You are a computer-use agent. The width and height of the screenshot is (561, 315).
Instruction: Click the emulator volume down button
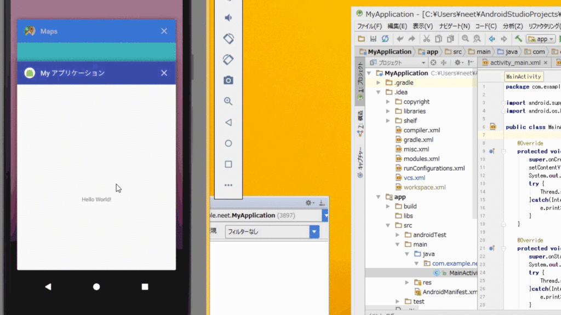click(228, 17)
